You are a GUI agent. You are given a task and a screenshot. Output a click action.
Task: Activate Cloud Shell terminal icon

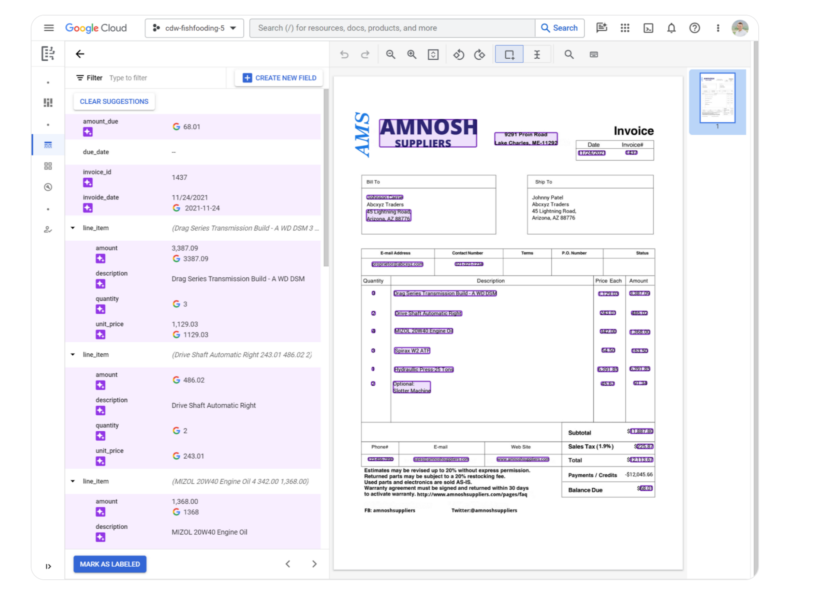point(648,28)
